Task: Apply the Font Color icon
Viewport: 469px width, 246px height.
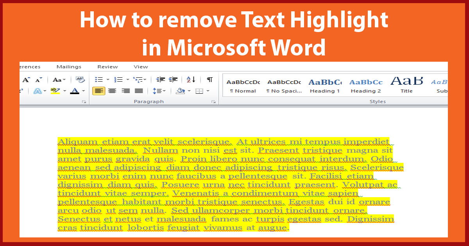Action: [75, 91]
